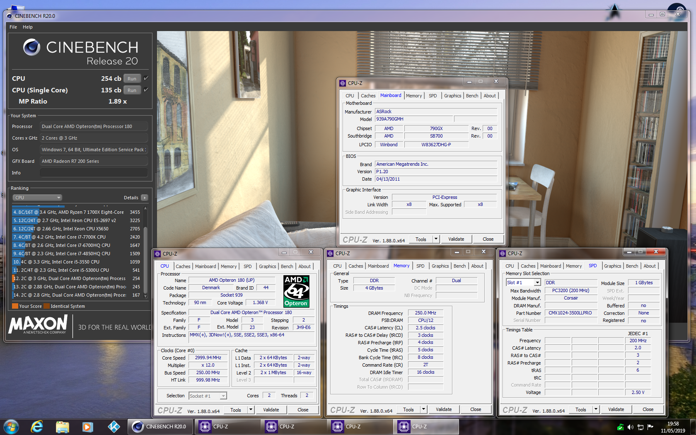Open Bench tab in SPD CPU-Z window

point(632,266)
